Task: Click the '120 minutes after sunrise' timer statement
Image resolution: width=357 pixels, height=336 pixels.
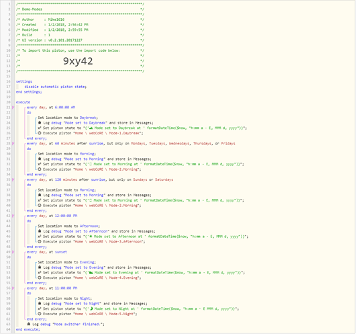Action: [100, 180]
